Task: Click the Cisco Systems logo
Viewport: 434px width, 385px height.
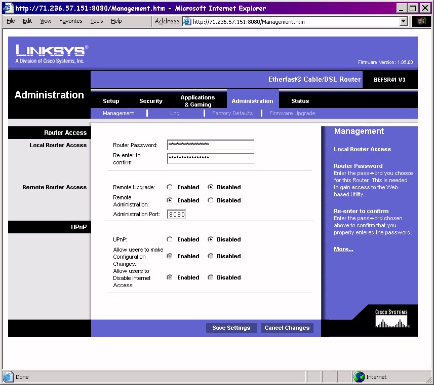Action: 391,319
